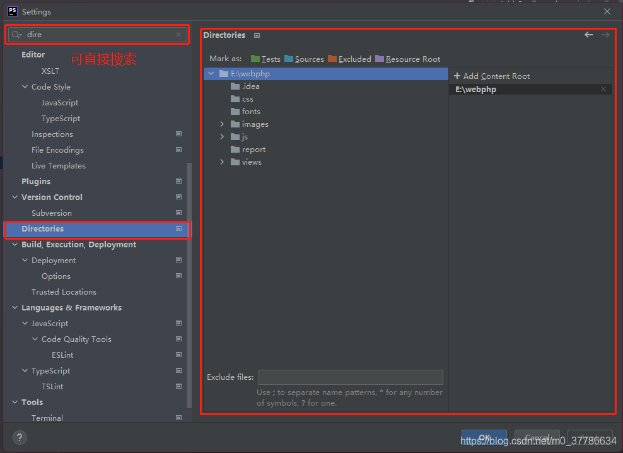Mark directory as Tests
Screen dimensions: 623x453
265,59
